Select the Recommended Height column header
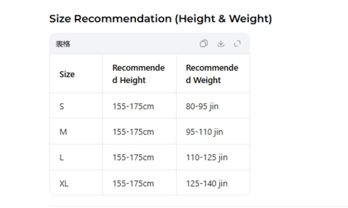The image size is (348, 208). (138, 74)
